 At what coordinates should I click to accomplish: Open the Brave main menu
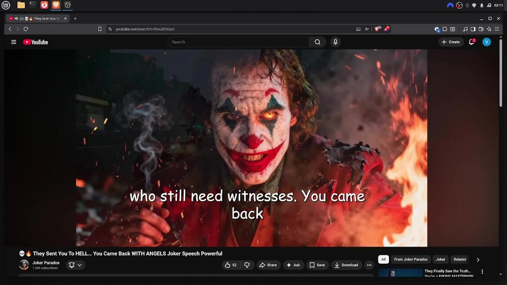pyautogui.click(x=497, y=29)
